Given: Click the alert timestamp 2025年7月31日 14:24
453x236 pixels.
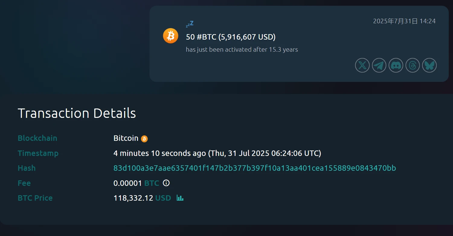Looking at the screenshot, I should (x=404, y=21).
